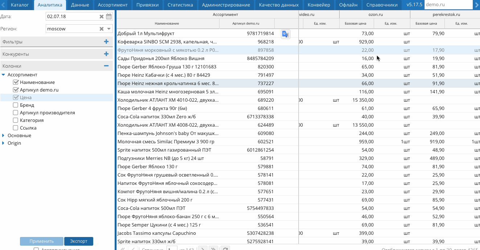
Task: Switch to the Качество данных tab
Action: (279, 5)
